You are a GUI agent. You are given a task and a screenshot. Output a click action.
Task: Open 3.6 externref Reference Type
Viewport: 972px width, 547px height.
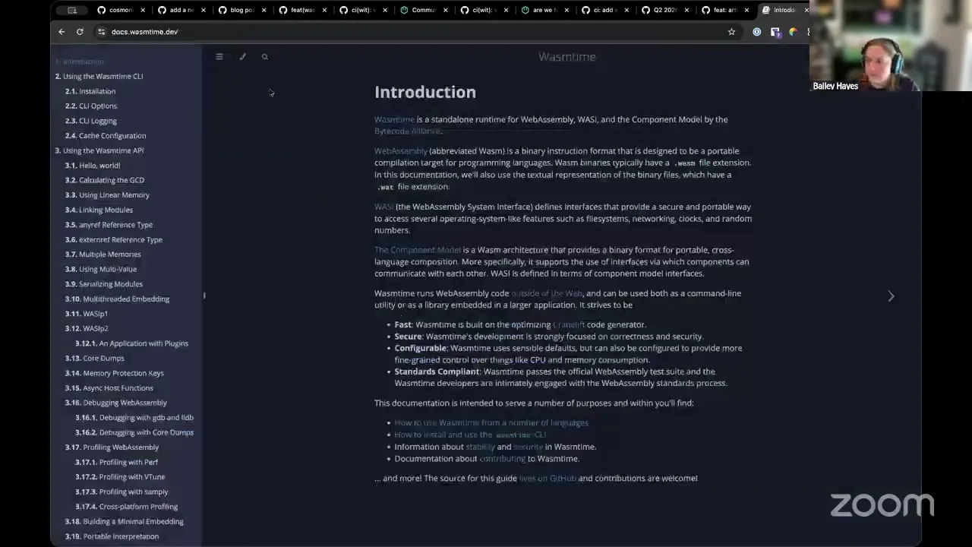click(114, 239)
